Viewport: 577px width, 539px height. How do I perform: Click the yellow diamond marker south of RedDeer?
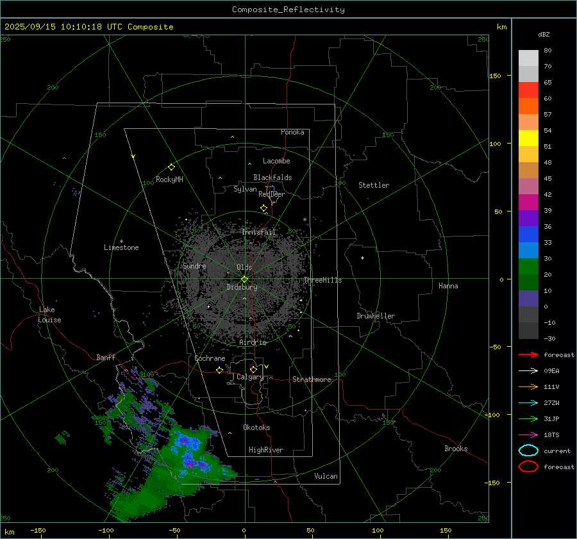264,208
